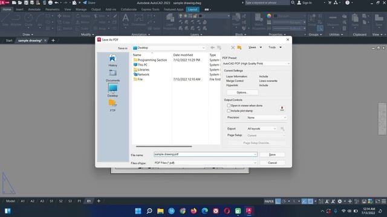Open the History location in the places sidebar
Image resolution: width=387 pixels, height=217 pixels.
pos(112,60)
